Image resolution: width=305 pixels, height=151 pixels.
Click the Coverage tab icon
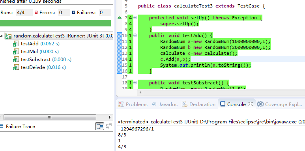pos(260,104)
